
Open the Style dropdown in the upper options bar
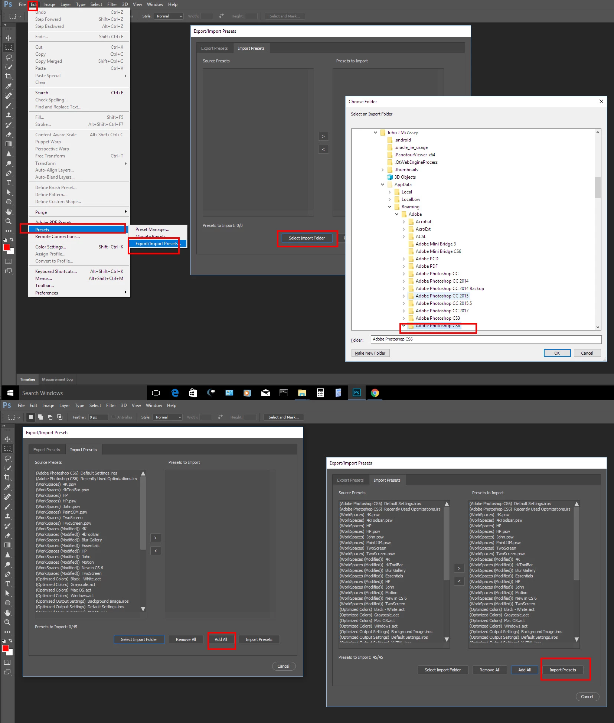point(169,16)
